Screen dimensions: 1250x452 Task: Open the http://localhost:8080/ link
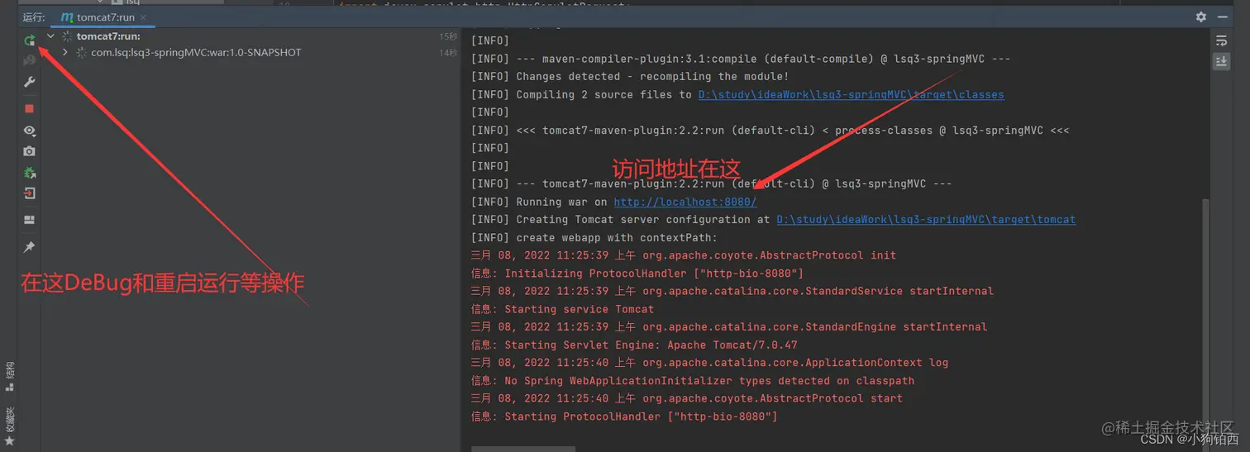click(x=685, y=202)
